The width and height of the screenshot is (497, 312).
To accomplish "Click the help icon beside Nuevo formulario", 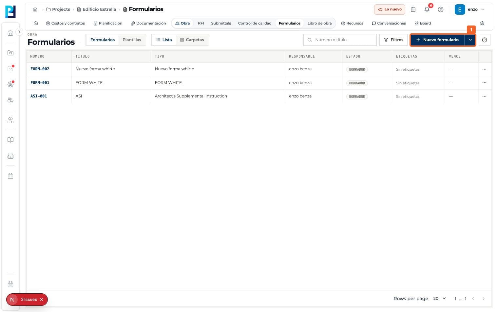I will click(485, 40).
